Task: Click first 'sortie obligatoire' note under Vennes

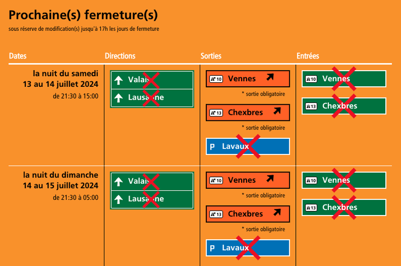Action: (263, 94)
